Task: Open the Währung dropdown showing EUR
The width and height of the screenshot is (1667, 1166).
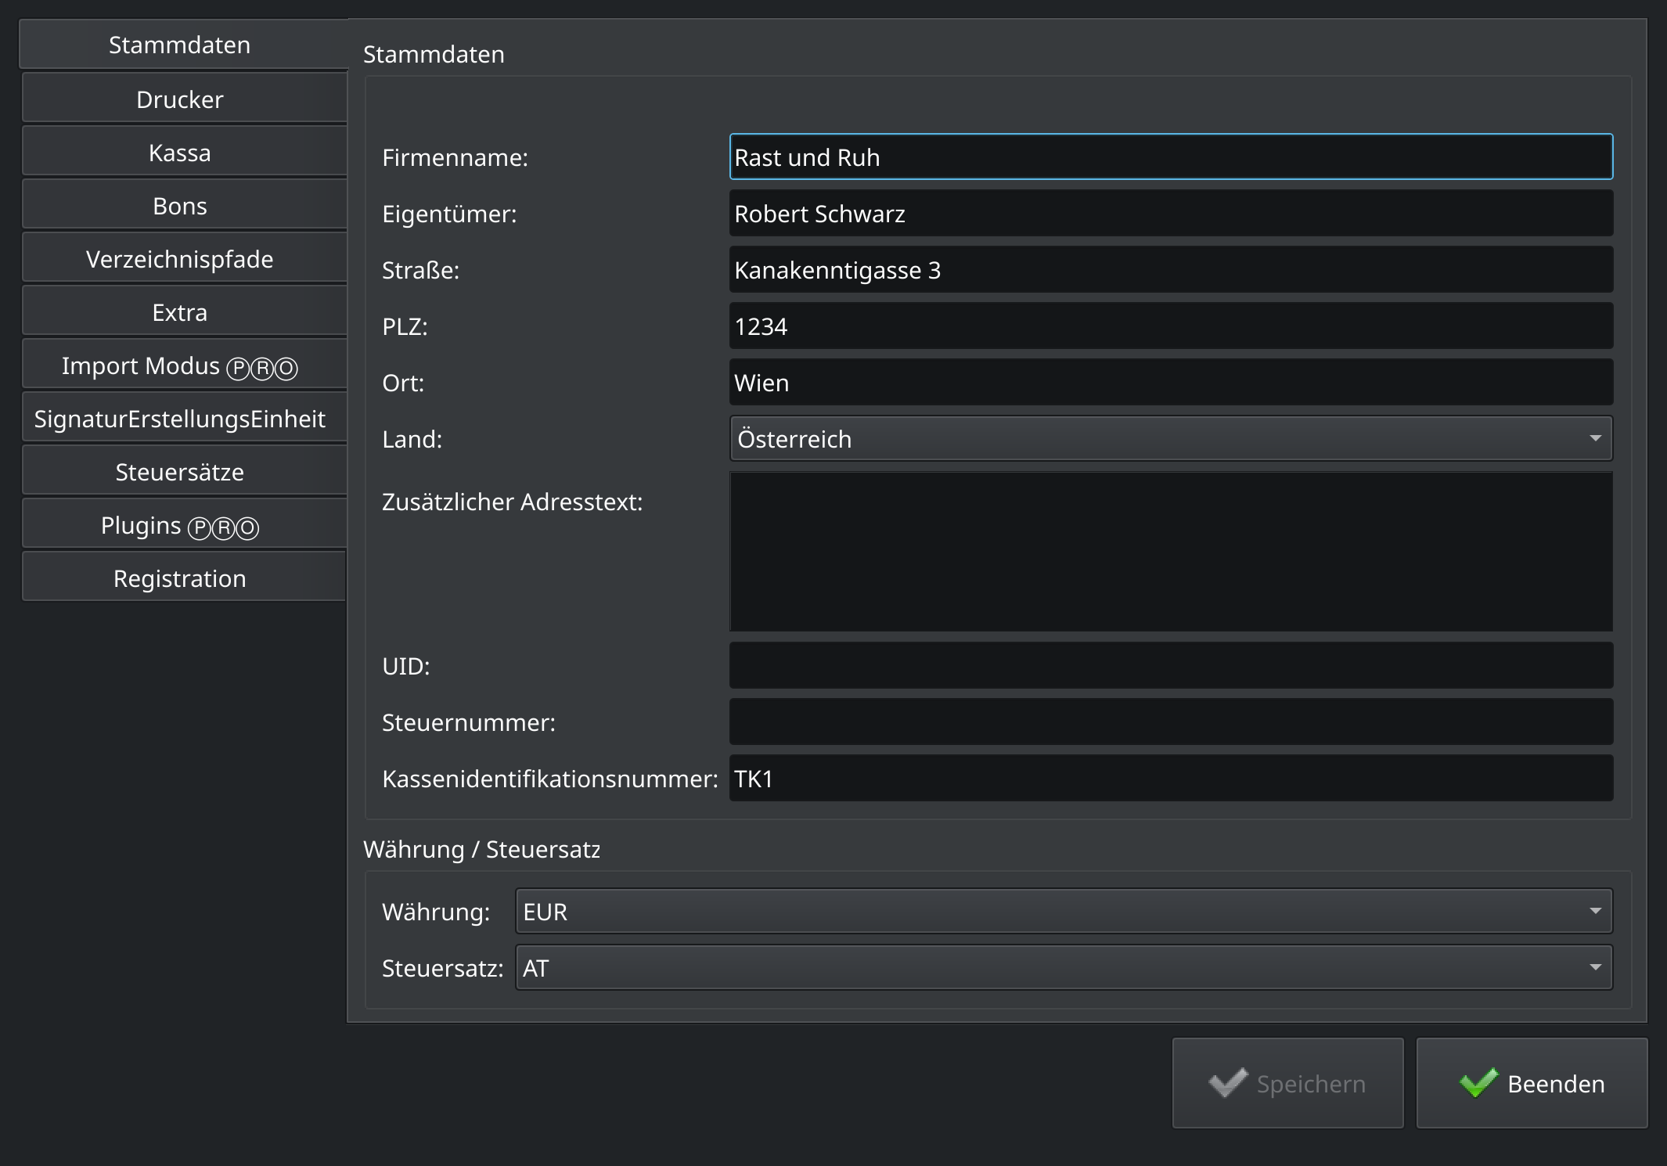Action: 1064,911
